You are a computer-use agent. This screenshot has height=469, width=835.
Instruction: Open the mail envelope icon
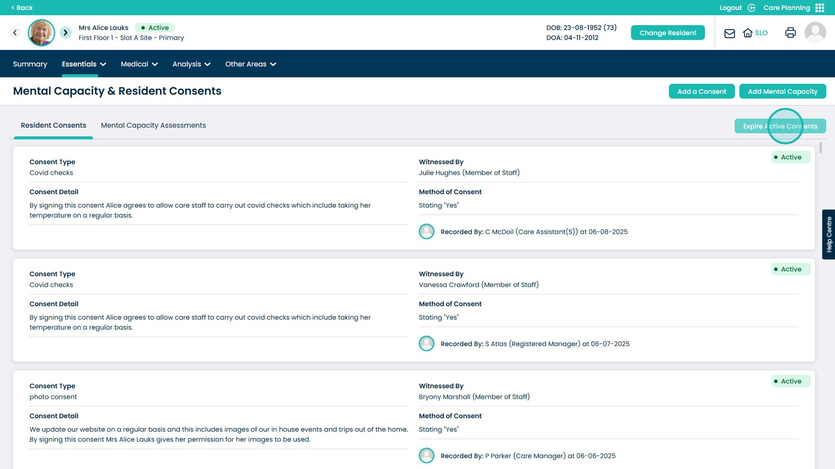[730, 33]
